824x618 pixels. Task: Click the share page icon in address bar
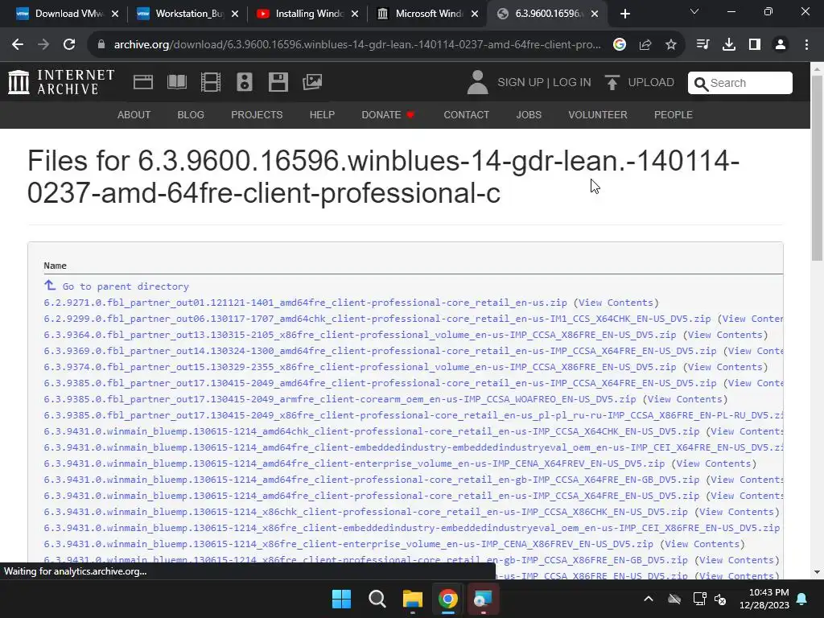pos(645,45)
